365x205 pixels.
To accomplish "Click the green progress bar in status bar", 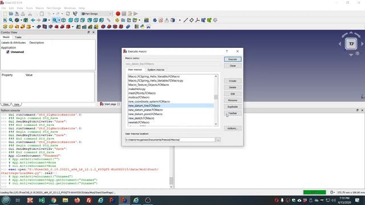I will click(x=314, y=192).
